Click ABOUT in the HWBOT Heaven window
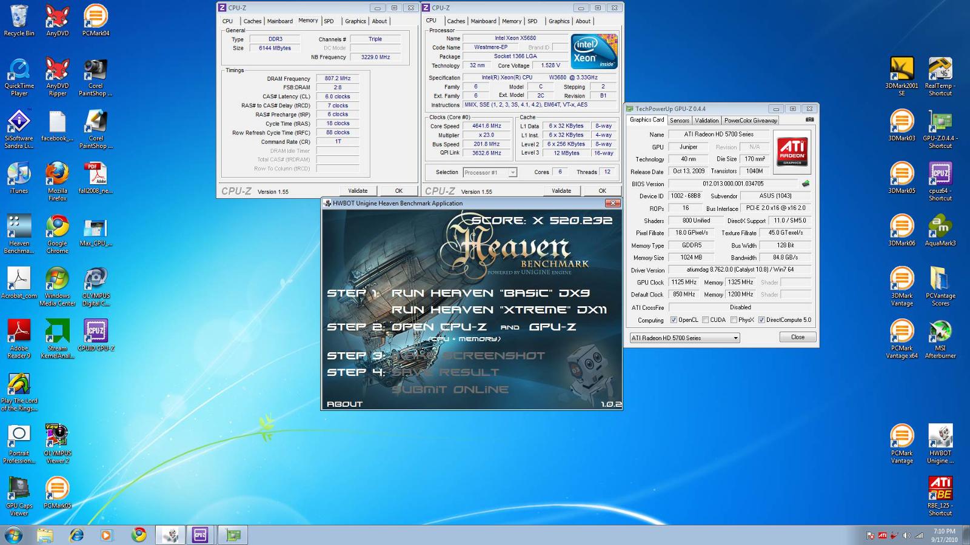970x545 pixels. [344, 404]
